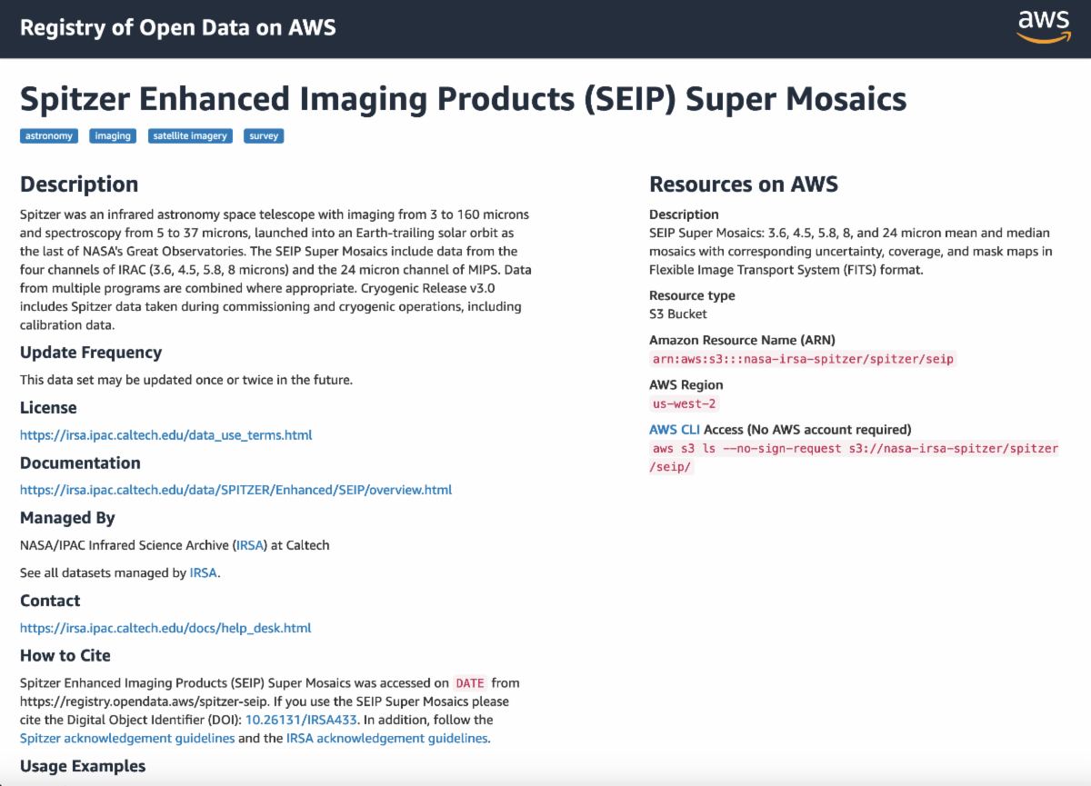
Task: Click the satellite imagery tag
Action: 190,136
